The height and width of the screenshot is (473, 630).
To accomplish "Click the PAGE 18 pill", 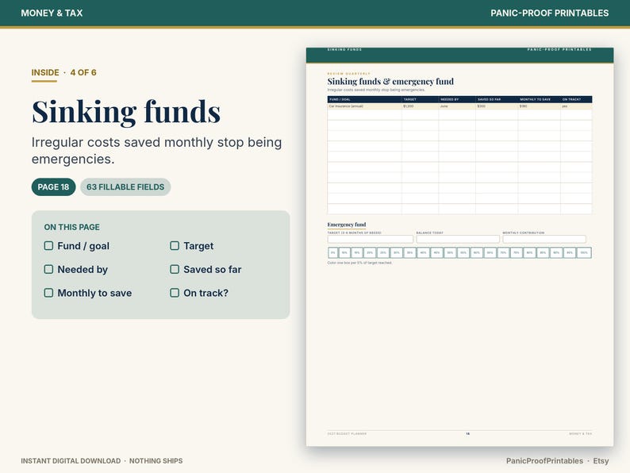I will pyautogui.click(x=53, y=187).
